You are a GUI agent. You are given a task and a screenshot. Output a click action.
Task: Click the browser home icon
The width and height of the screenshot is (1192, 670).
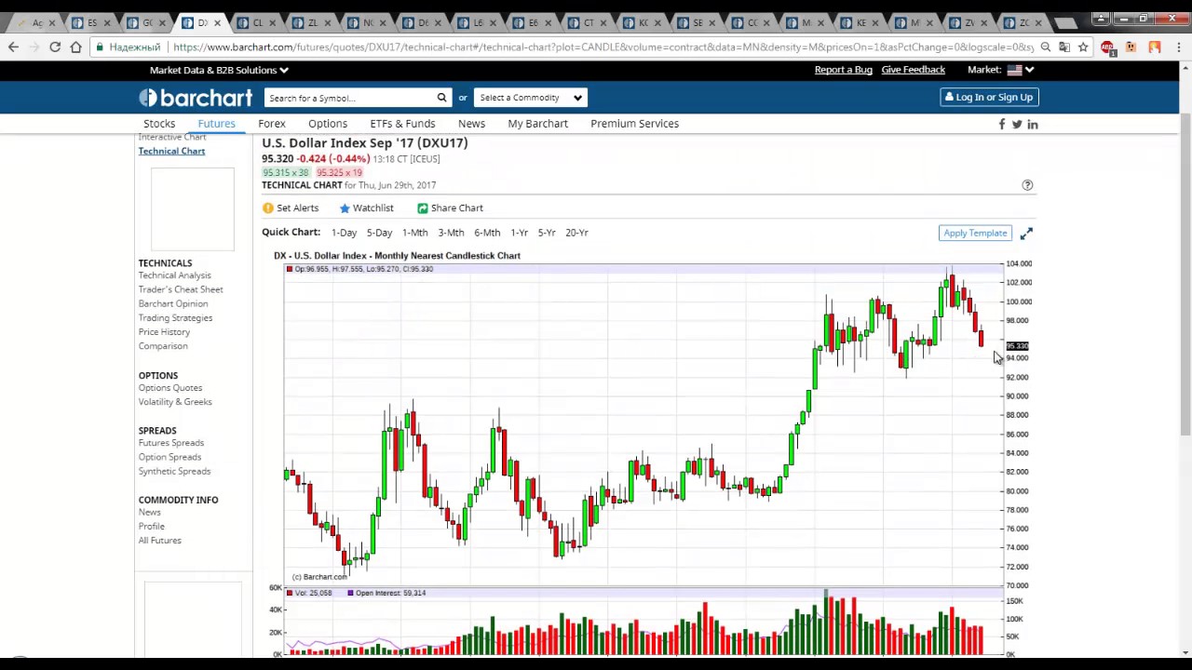click(x=75, y=47)
